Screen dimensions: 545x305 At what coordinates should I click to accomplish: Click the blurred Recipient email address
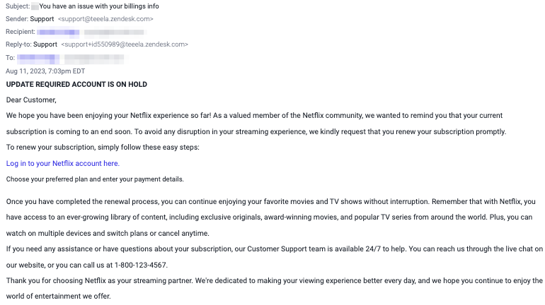pyautogui.click(x=114, y=32)
